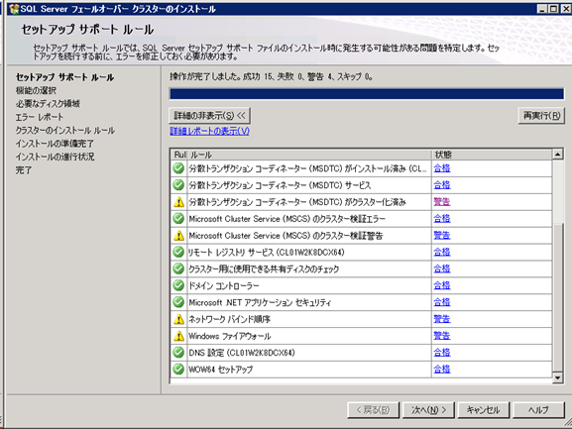Click green check icon for WOW64 セットアップ rule
This screenshot has width=572, height=429.
178,369
